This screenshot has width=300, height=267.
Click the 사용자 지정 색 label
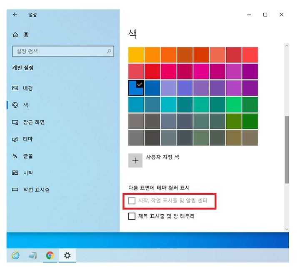point(162,157)
